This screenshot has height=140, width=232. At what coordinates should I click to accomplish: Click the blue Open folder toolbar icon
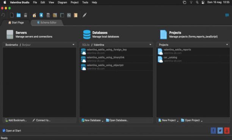(19, 15)
